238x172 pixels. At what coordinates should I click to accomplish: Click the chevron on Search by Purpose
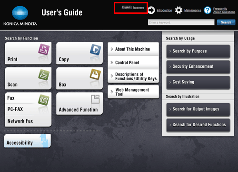click(170, 51)
